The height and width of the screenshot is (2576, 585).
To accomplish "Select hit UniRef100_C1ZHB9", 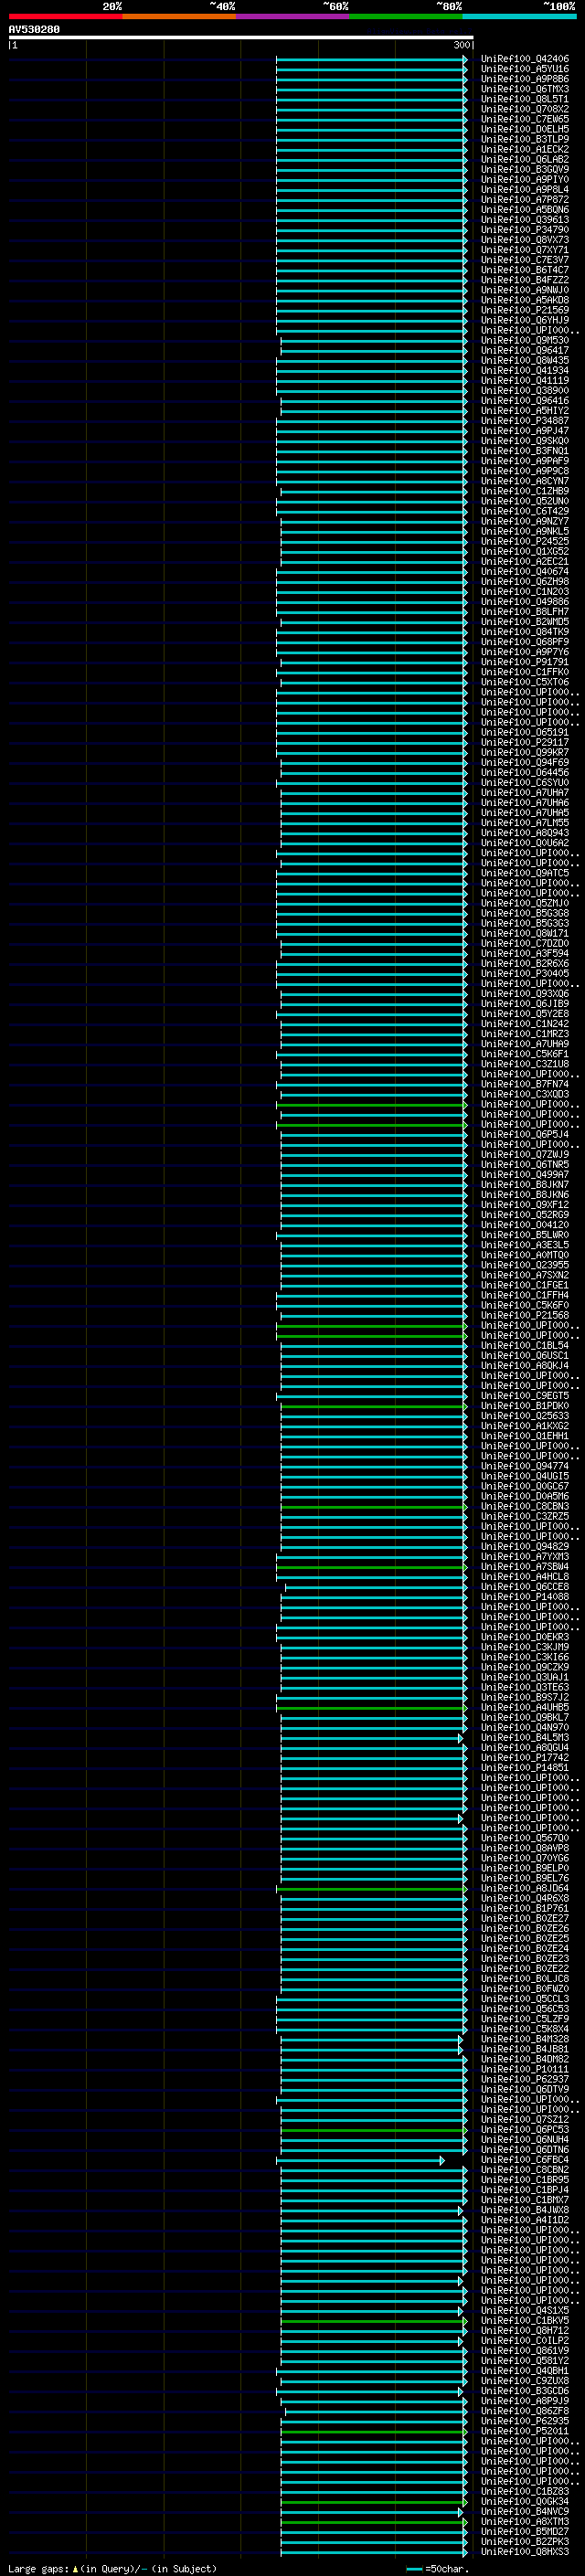I will point(525,491).
